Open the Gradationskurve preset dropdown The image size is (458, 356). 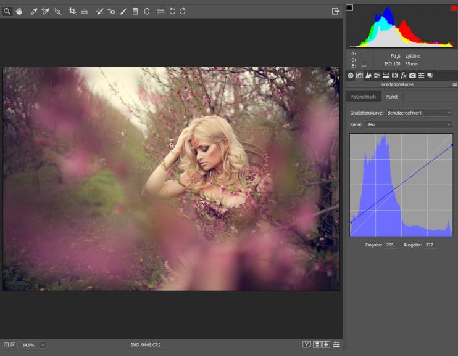coord(419,113)
